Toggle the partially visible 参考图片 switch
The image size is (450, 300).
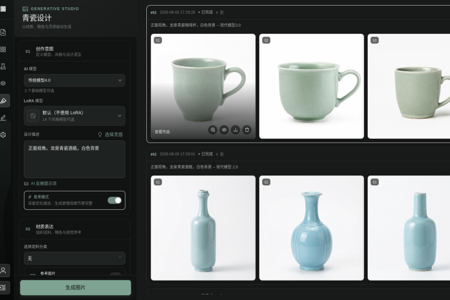115,274
